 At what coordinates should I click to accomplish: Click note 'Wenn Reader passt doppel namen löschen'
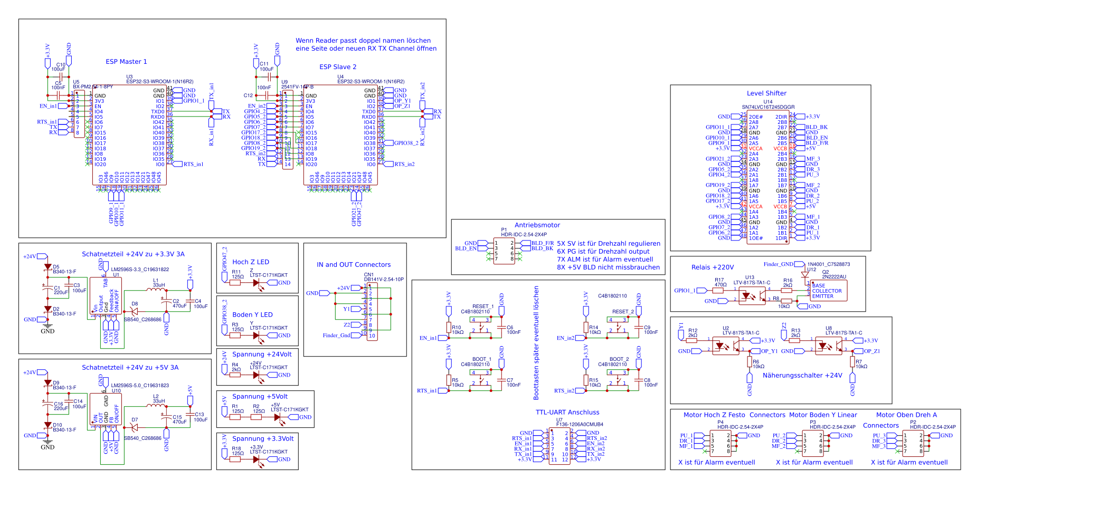coord(363,41)
